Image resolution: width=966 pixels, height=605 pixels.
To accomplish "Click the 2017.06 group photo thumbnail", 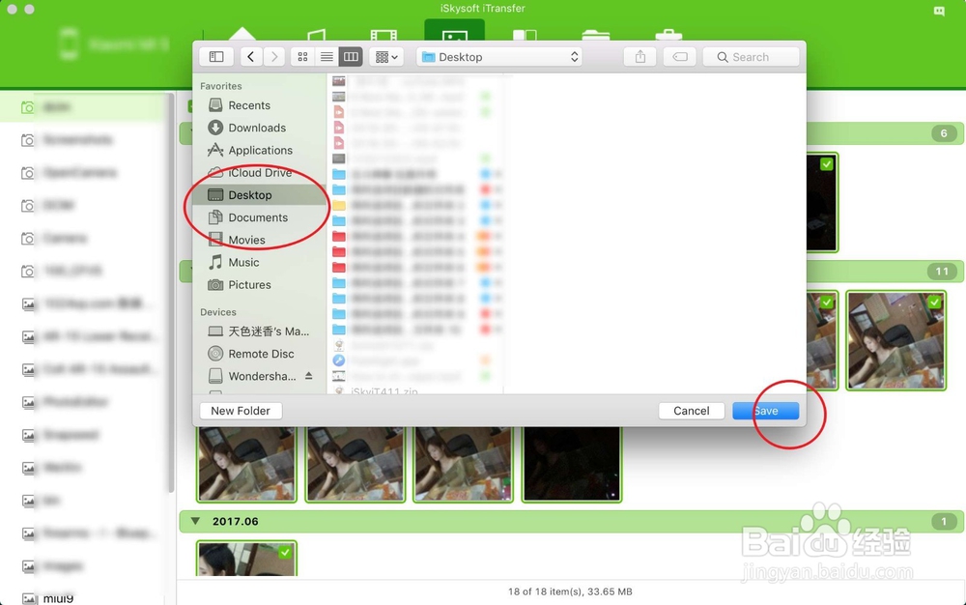I will pos(246,559).
